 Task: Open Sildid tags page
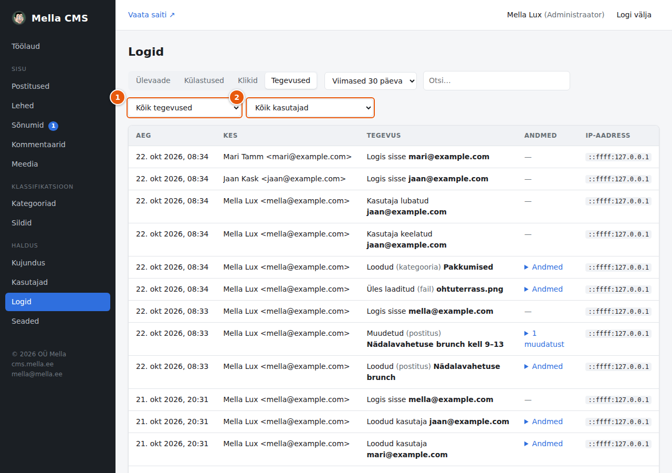58,223
